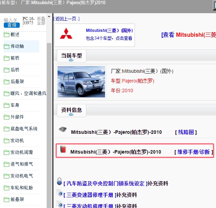Click the PC.16-33975 text
This screenshot has height=208, width=216.
point(29,21)
